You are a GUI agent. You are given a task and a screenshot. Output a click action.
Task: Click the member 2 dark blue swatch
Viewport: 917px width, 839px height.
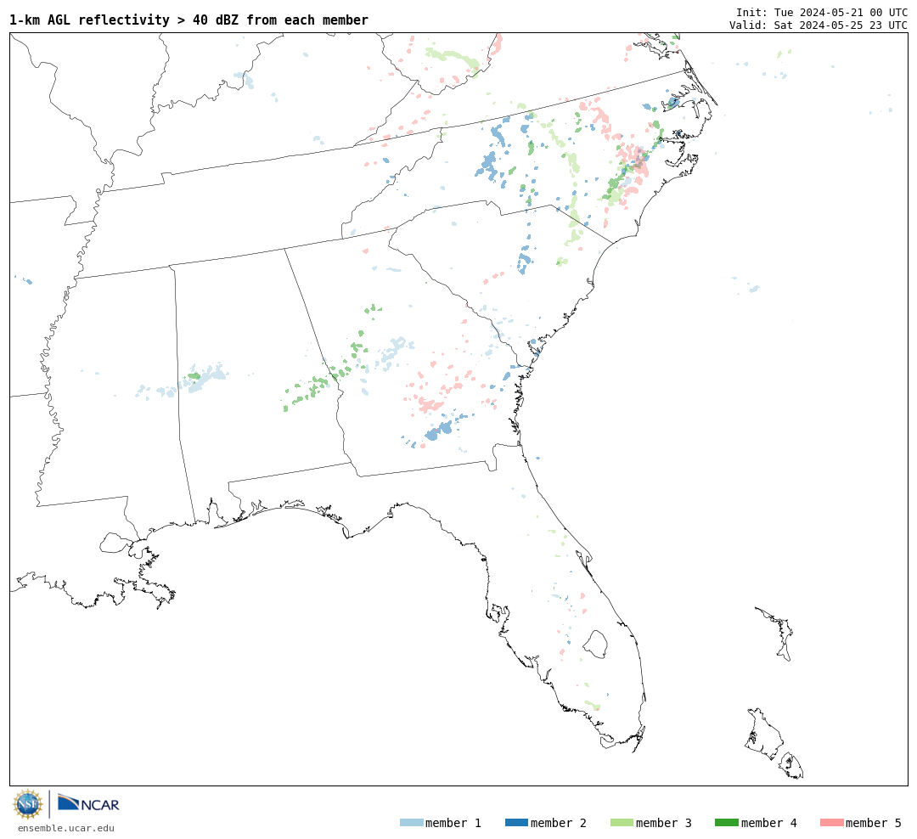516,823
